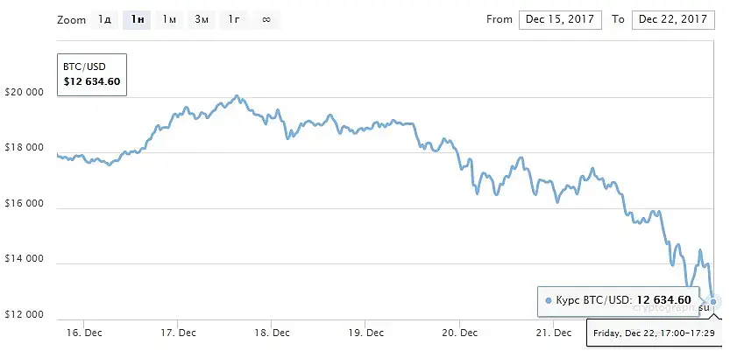730x351 pixels.
Task: Set chart zoom to 3м
Action: coord(202,19)
